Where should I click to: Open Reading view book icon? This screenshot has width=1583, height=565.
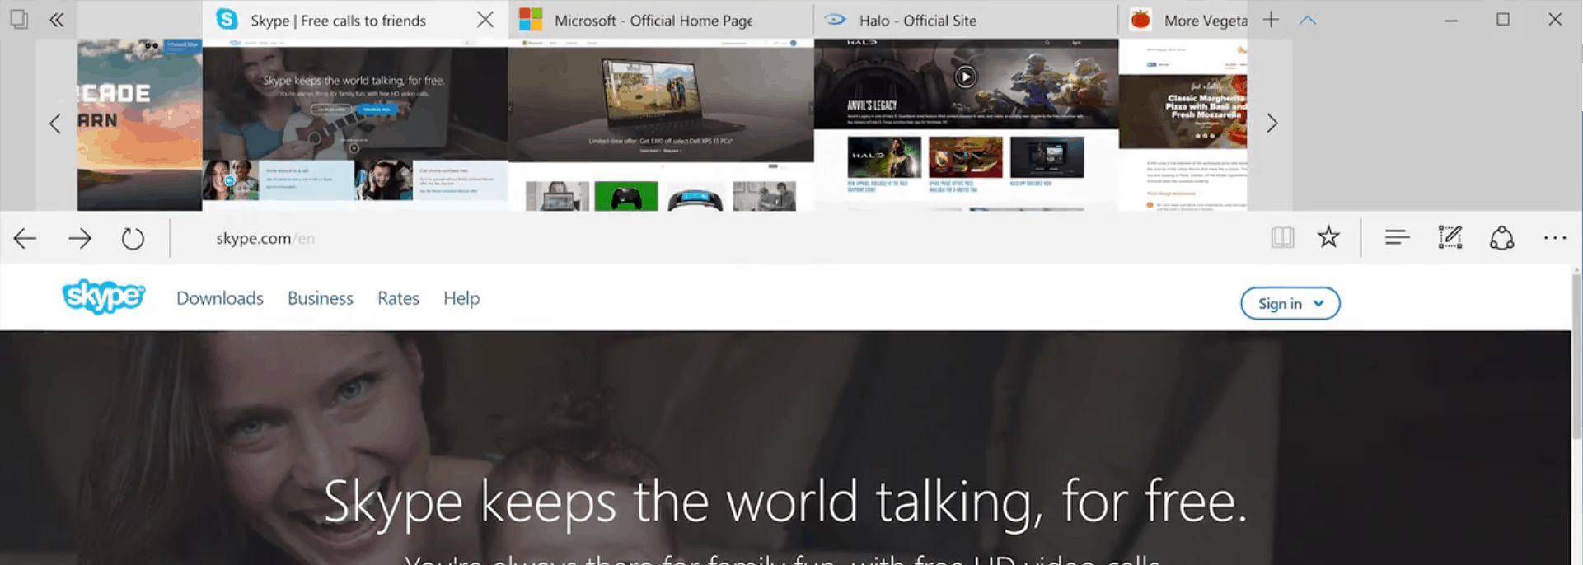(x=1282, y=238)
